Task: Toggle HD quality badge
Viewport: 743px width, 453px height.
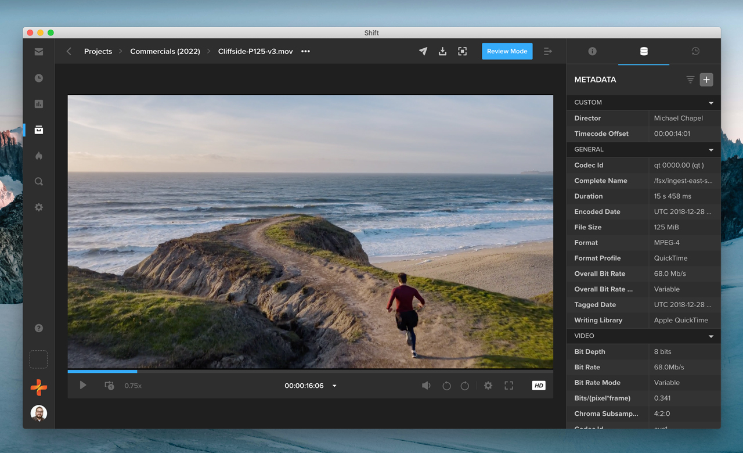Action: (539, 386)
